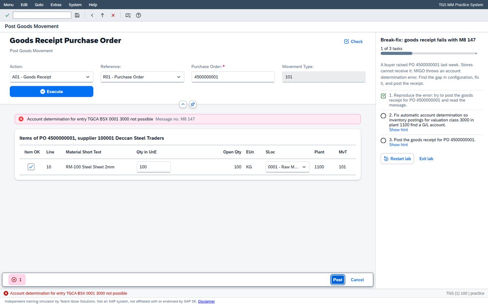Select the empty radio for task 2
The height and width of the screenshot is (305, 488).
tap(383, 115)
